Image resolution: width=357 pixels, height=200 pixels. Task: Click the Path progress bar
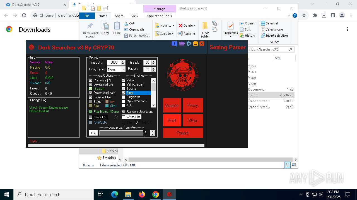pos(116,145)
